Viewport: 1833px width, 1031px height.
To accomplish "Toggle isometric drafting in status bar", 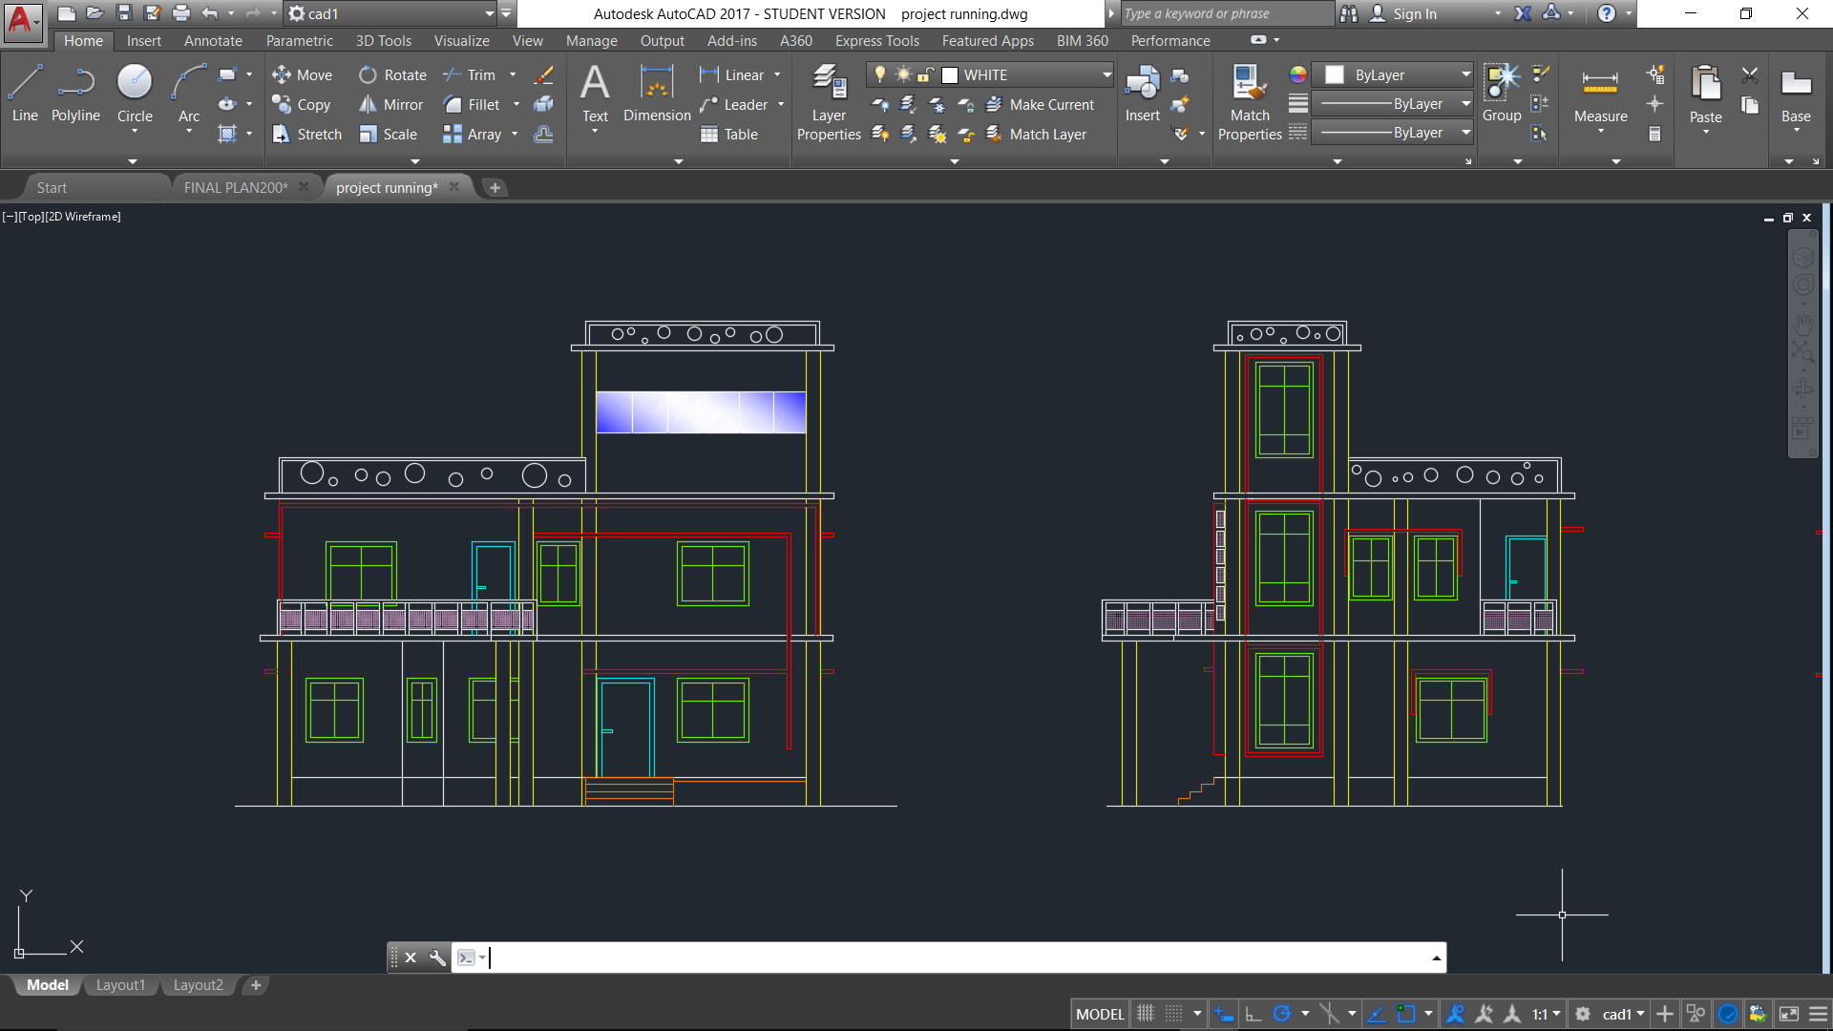I will point(1329,1014).
